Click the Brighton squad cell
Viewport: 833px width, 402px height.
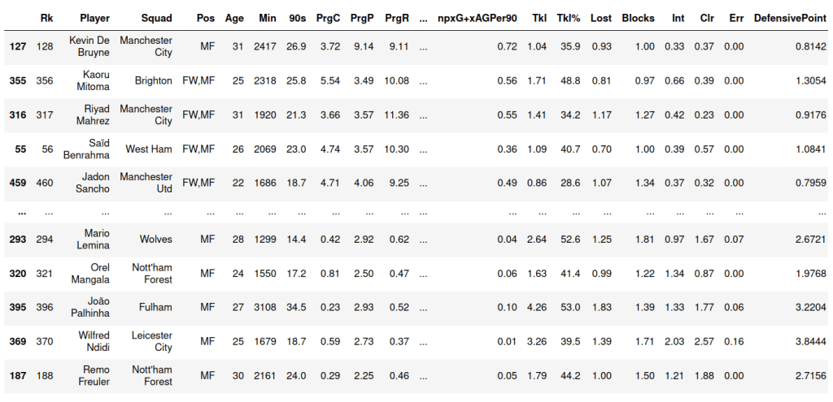(154, 80)
